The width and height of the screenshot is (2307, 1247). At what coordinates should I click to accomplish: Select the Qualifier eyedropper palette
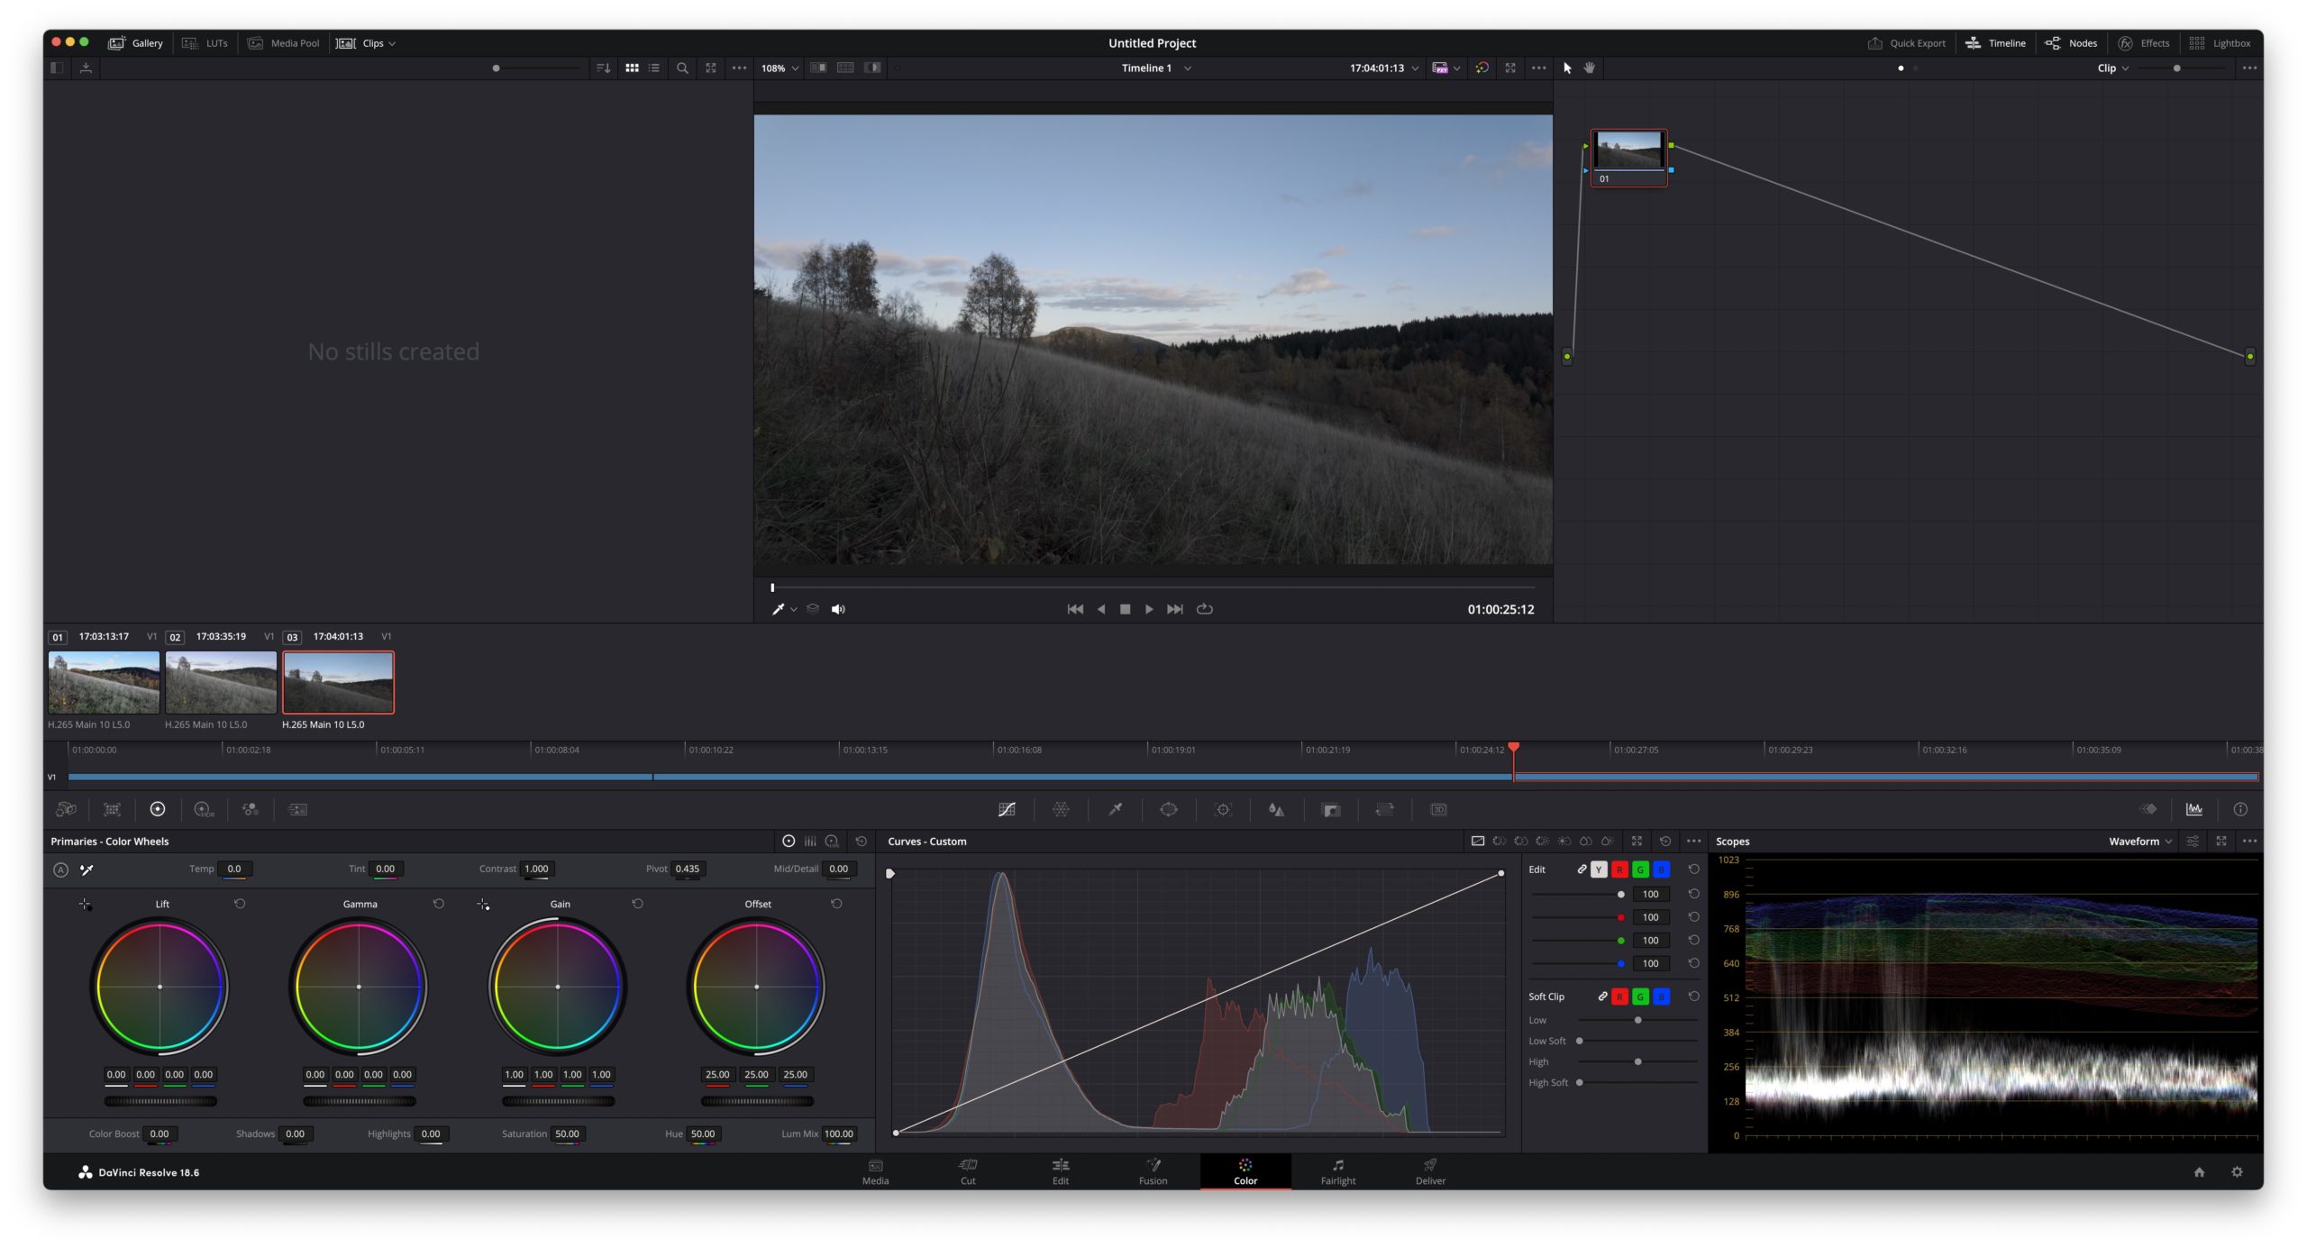click(1115, 809)
